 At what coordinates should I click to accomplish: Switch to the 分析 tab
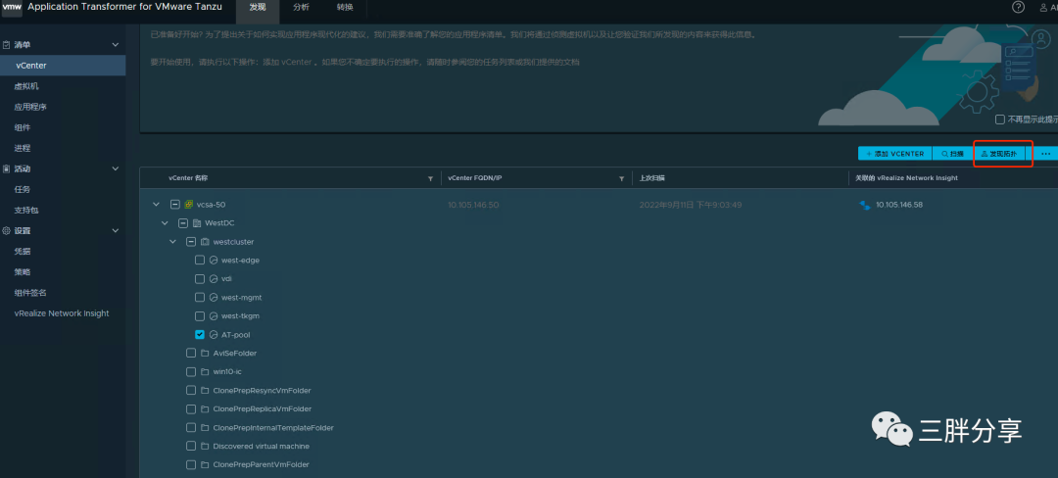[302, 8]
